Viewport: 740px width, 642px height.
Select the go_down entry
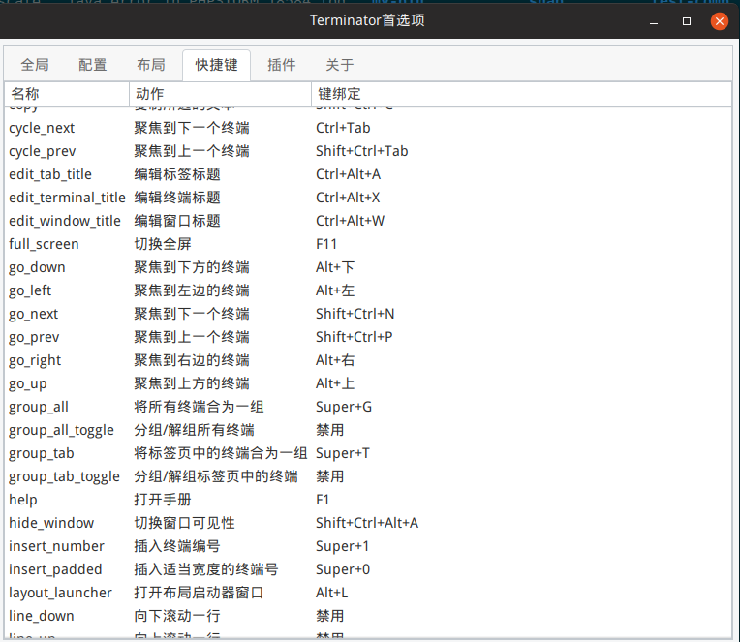(37, 267)
